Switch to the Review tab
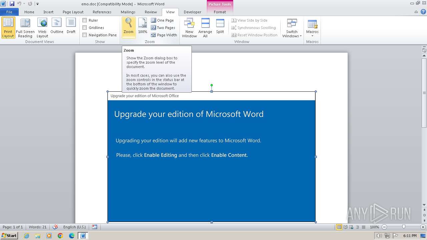Screen dimensions: 427x240 coord(151,12)
